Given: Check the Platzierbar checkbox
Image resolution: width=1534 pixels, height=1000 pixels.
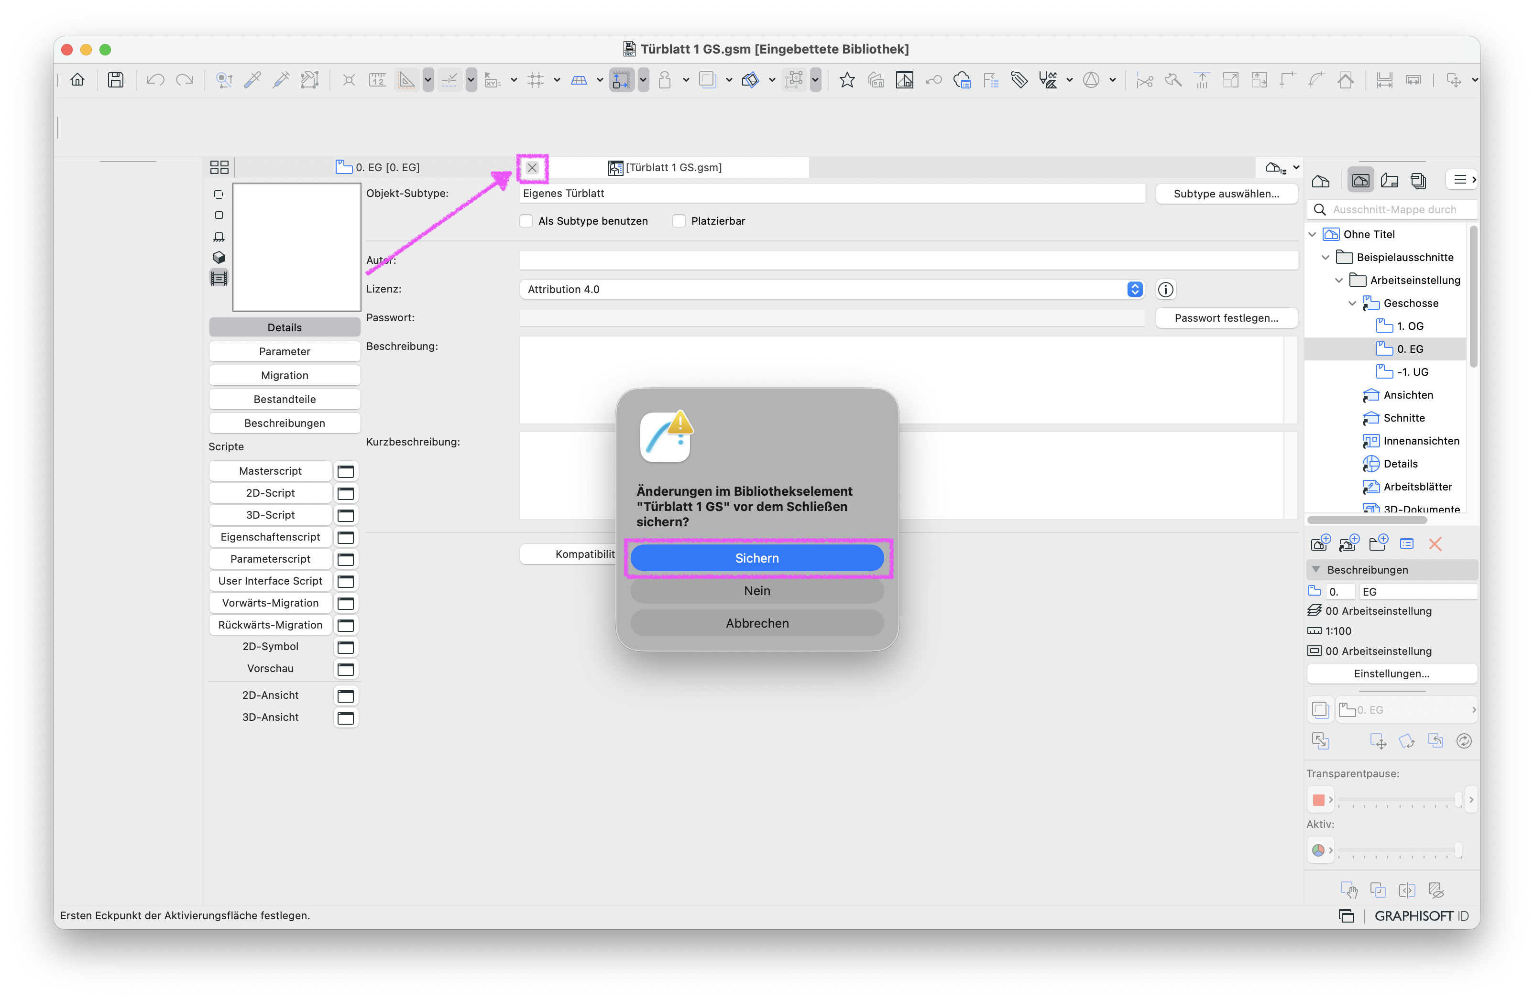Looking at the screenshot, I should click(679, 221).
